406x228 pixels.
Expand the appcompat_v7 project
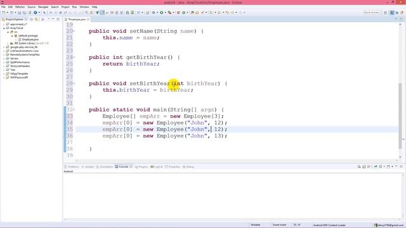(x=4, y=24)
